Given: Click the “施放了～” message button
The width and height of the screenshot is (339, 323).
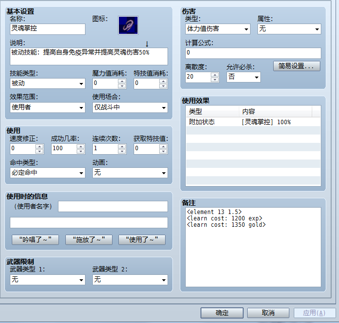Looking at the screenshot, I should pos(89,240).
